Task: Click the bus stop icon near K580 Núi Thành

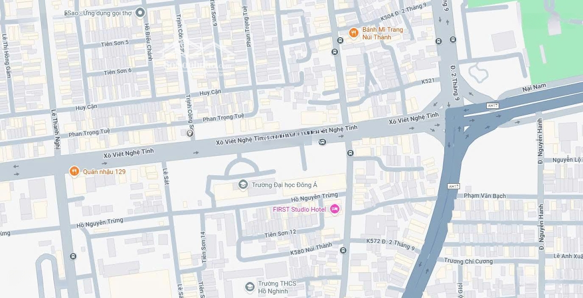Action: coord(343,251)
